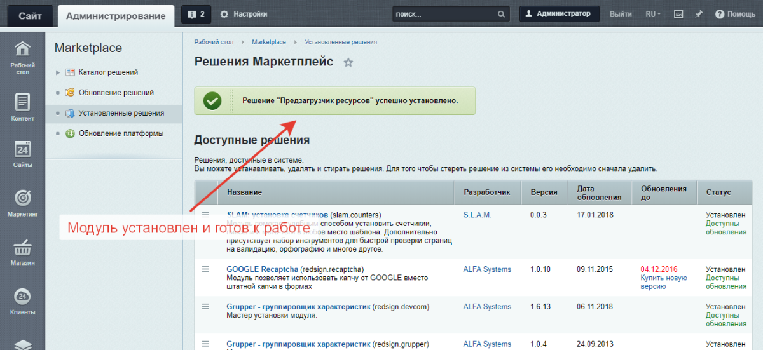Click the Рабочий стол breadcrumb link

coord(214,42)
